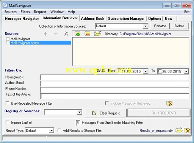Viewport: 194px width, 143px height.
Task: Open Collection of Information Sources dropdown
Action: click(x=145, y=26)
